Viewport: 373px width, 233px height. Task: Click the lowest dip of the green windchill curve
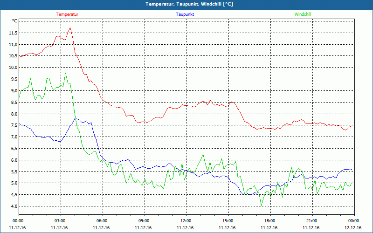pyautogui.click(x=262, y=205)
